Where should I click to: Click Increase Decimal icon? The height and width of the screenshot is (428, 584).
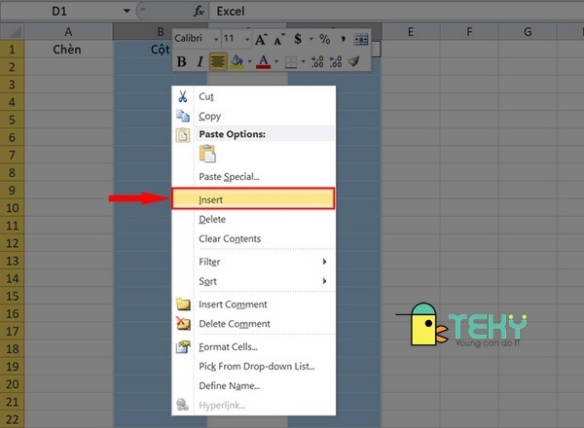point(317,61)
